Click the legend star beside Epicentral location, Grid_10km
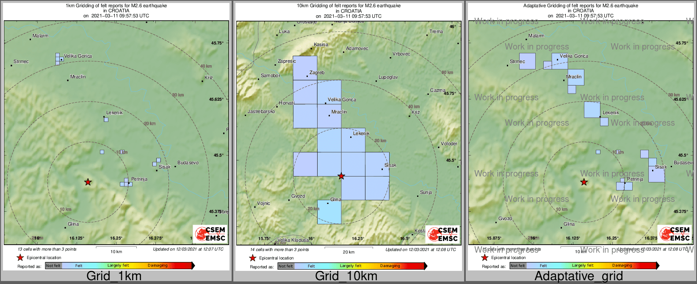Image resolution: width=697 pixels, height=284 pixels. tap(252, 258)
